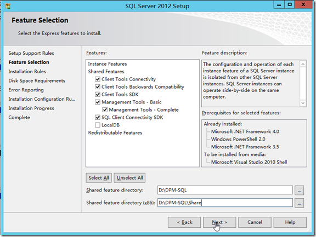The width and height of the screenshot is (316, 237).
Task: Click Error Reporting step in sidebar
Action: click(26, 90)
